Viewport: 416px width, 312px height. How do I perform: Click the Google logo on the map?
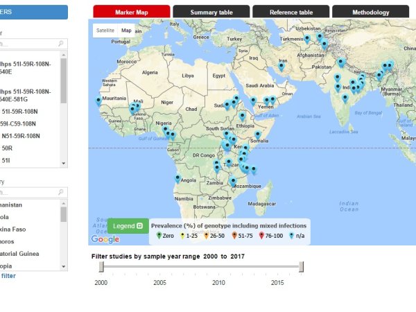(105, 239)
